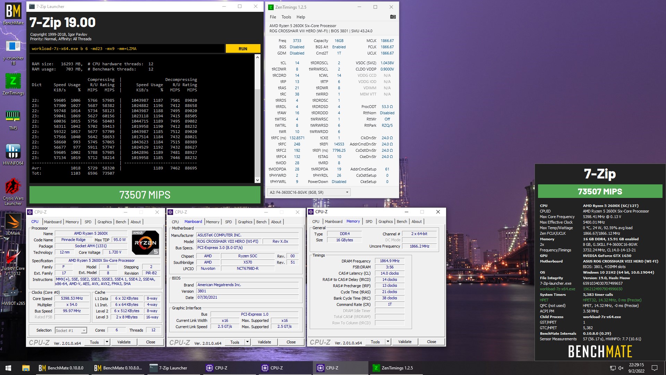The image size is (666, 375).
Task: Open the Windows Start menu
Action: [x=8, y=368]
